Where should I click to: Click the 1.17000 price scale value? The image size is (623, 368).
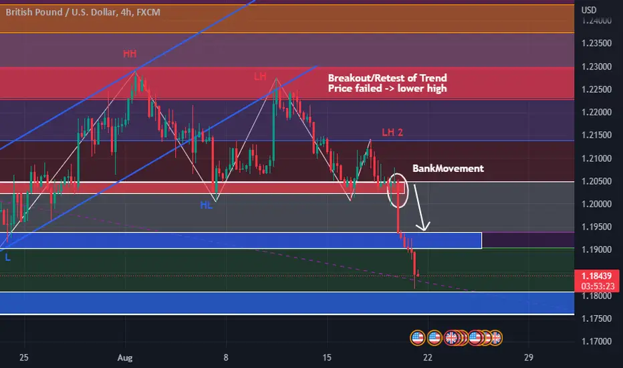(596, 341)
